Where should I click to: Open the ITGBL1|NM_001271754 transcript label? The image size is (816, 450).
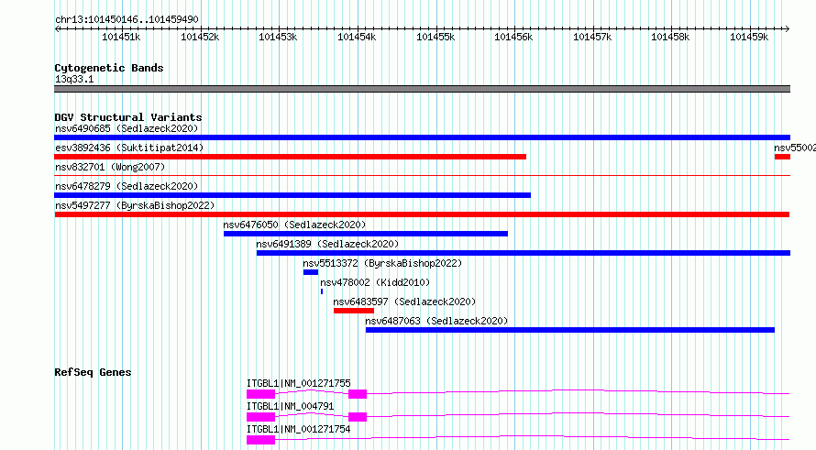(299, 429)
